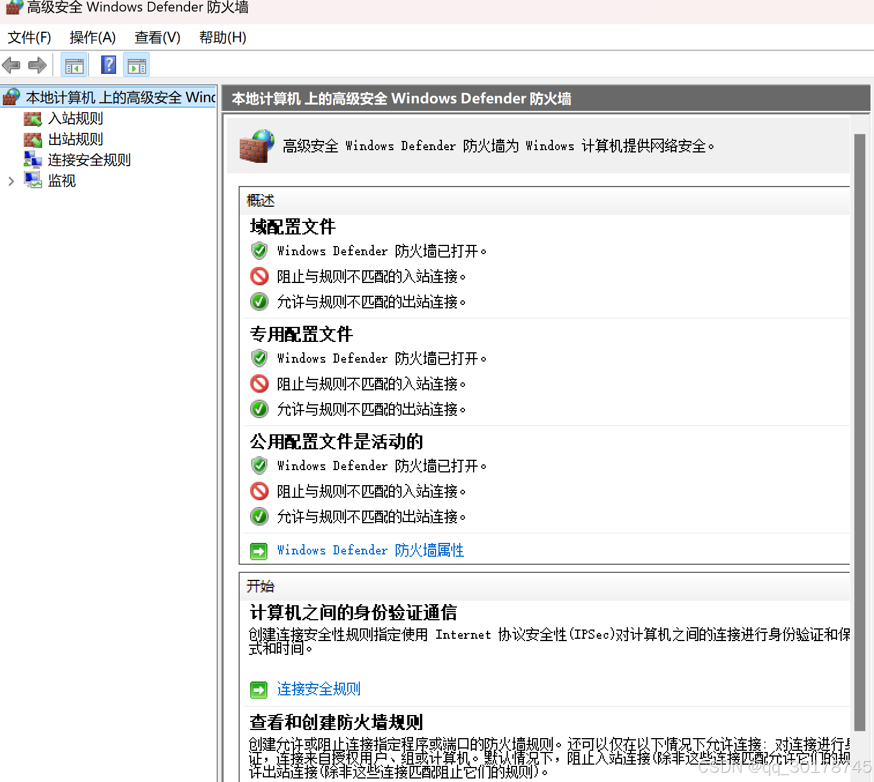Click green arrow icon beside 连接安全规则 link
874x782 pixels.
click(259, 690)
